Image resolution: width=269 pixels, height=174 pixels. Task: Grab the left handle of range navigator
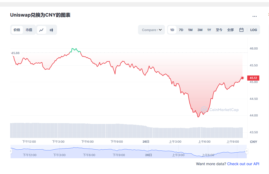11,151
